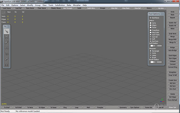Select the Sym Trans radio option
The width and height of the screenshot is (180, 113).
tap(151, 34)
